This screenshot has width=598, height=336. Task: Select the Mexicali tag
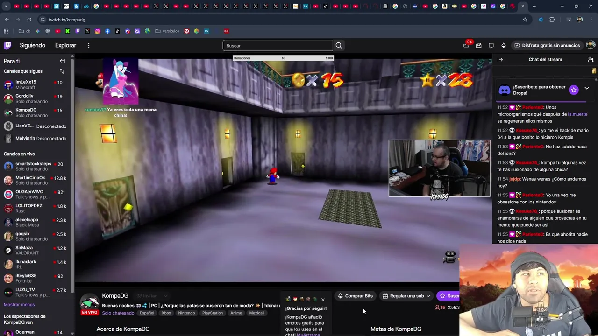[x=256, y=313]
